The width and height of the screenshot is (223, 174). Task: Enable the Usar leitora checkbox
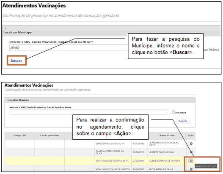tap(173, 112)
